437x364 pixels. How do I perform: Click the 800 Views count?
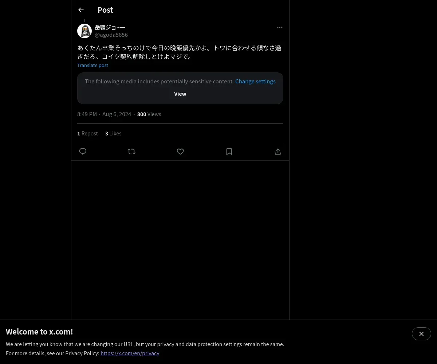coord(149,114)
